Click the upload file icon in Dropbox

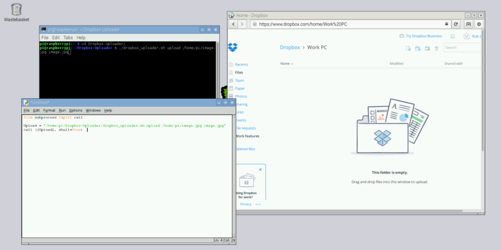pos(408,49)
